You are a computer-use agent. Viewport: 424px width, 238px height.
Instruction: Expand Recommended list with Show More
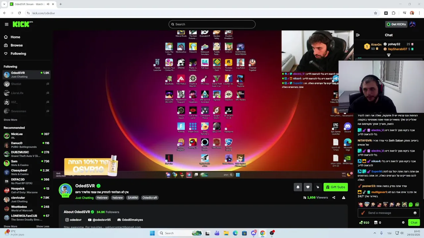click(x=10, y=226)
